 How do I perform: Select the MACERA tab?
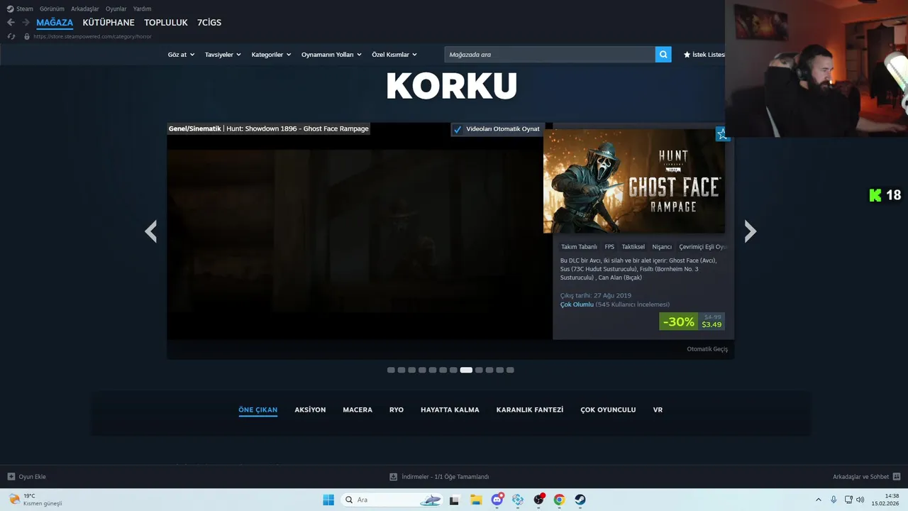(x=358, y=410)
